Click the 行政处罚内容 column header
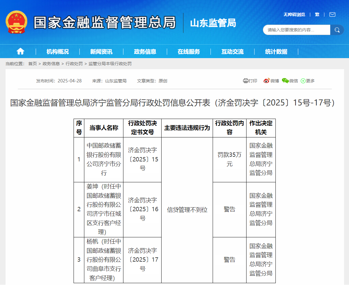The width and height of the screenshot is (349, 285). click(230, 128)
